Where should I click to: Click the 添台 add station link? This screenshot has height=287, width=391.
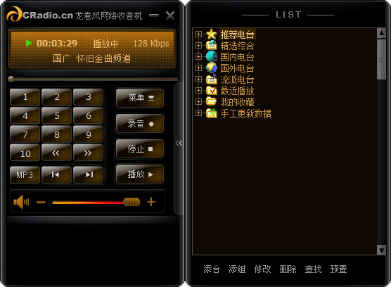click(211, 269)
